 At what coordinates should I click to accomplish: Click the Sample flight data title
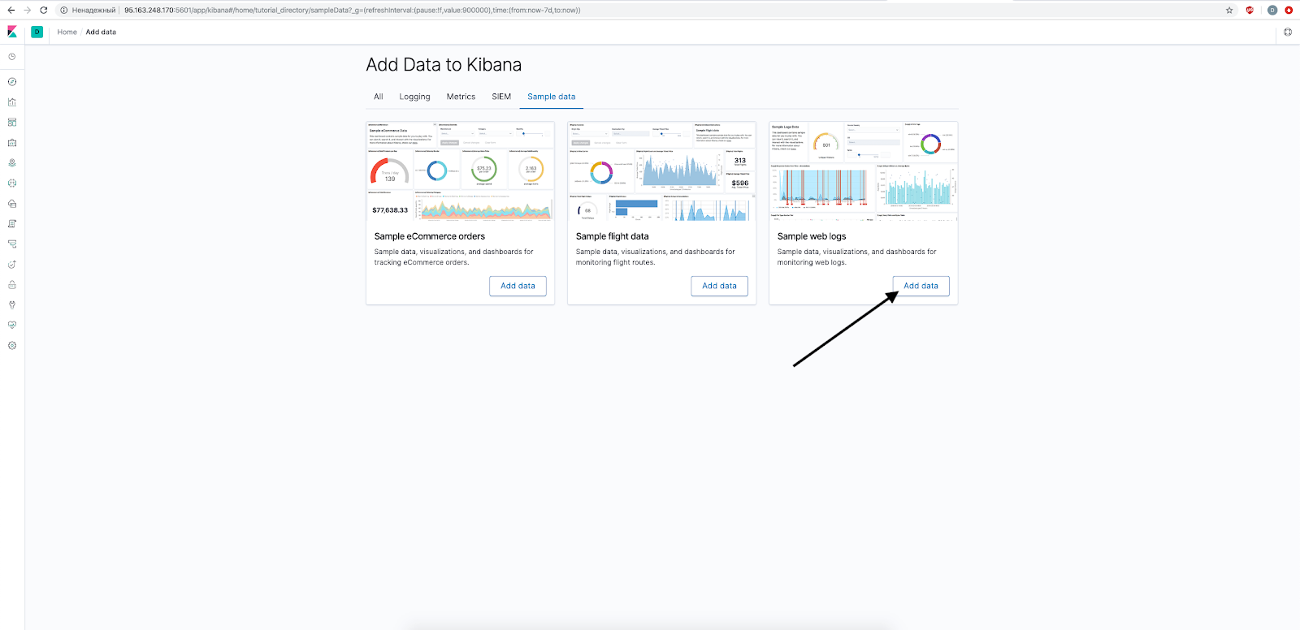point(613,236)
